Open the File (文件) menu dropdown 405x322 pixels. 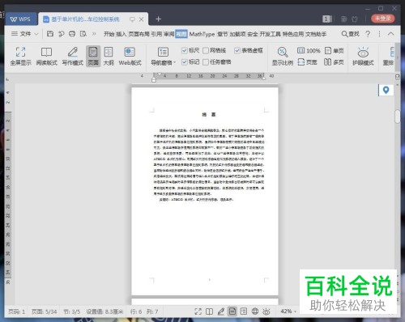point(25,34)
